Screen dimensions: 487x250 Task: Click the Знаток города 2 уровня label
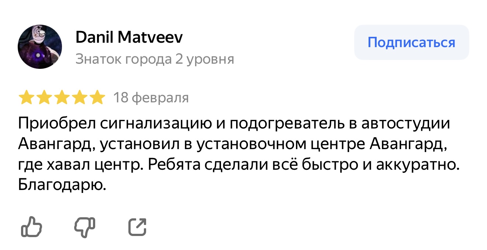point(155,59)
